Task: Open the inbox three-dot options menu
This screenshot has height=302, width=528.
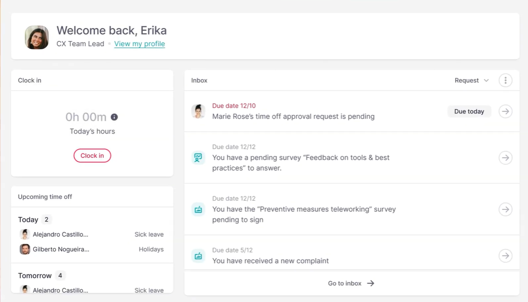Action: (505, 81)
